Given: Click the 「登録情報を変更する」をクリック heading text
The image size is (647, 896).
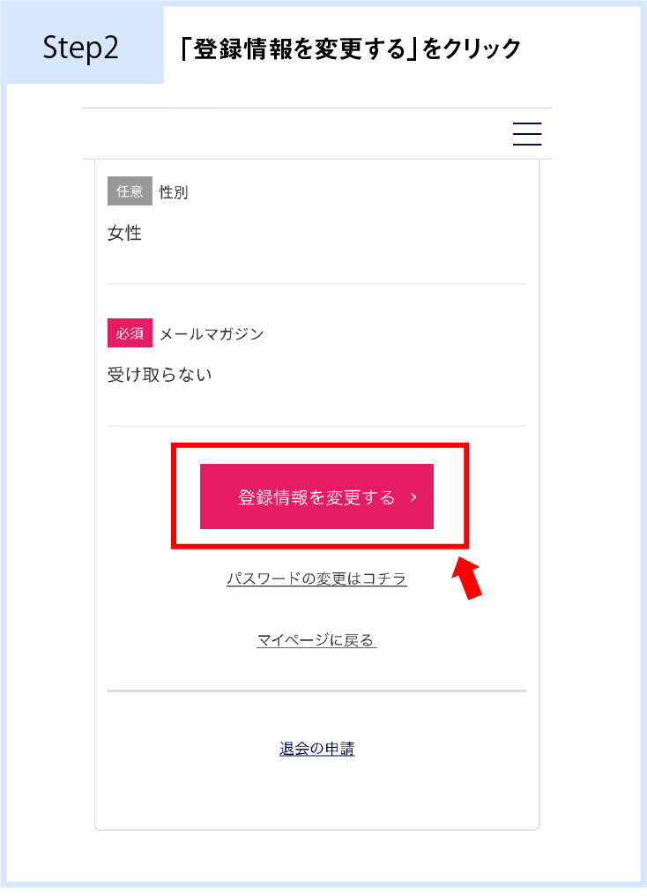Looking at the screenshot, I should pyautogui.click(x=349, y=49).
